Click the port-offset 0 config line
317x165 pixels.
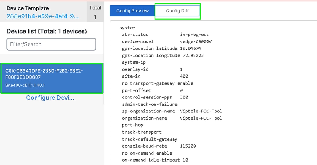click(x=152, y=90)
